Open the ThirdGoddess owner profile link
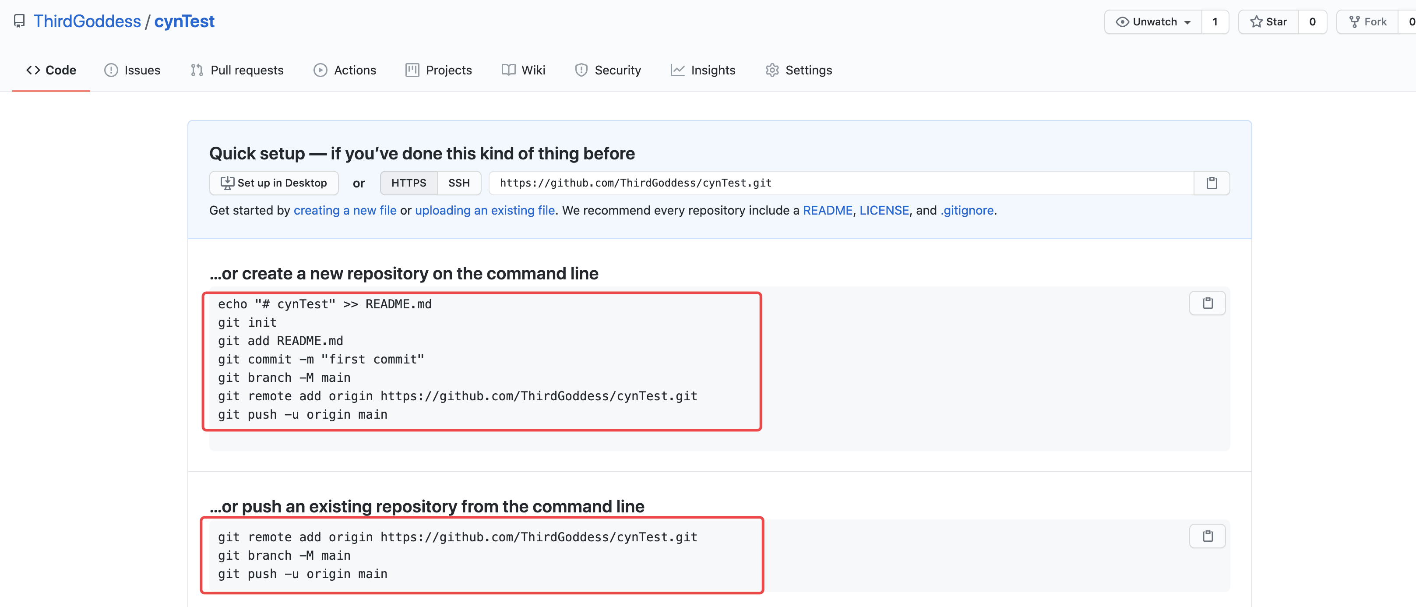Image resolution: width=1416 pixels, height=607 pixels. pos(87,21)
